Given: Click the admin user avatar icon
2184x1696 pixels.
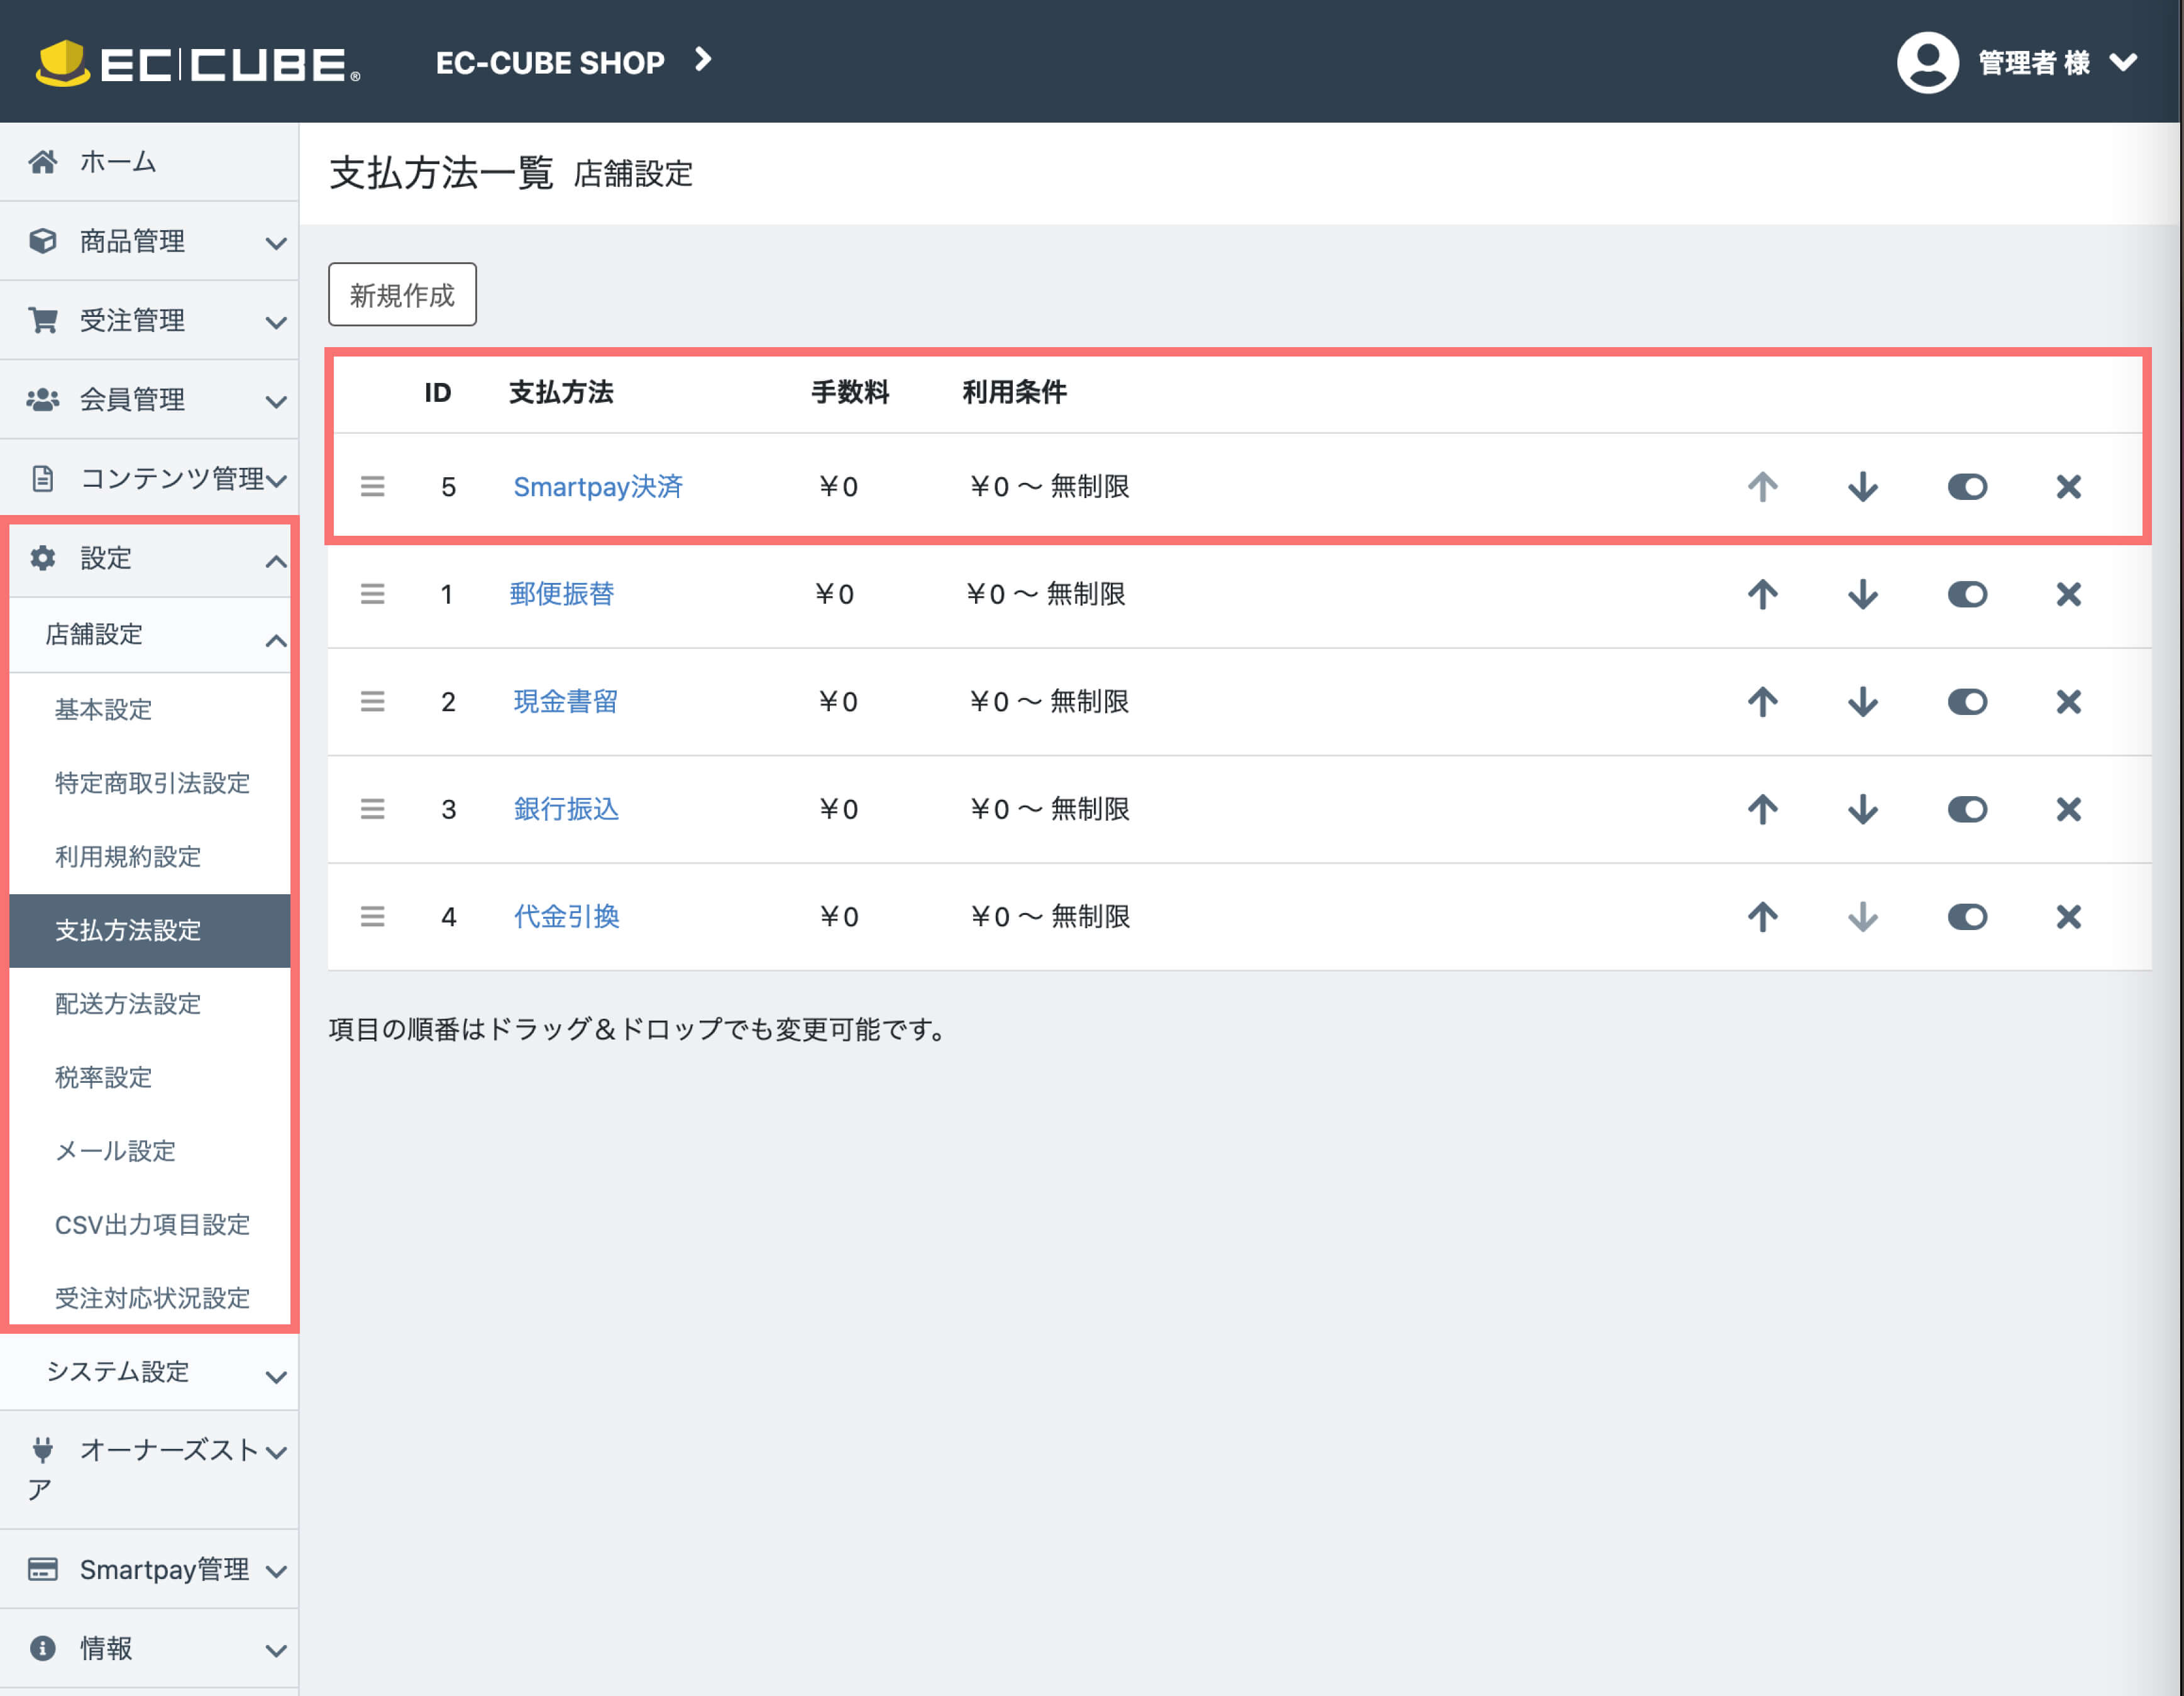Looking at the screenshot, I should coord(1927,62).
